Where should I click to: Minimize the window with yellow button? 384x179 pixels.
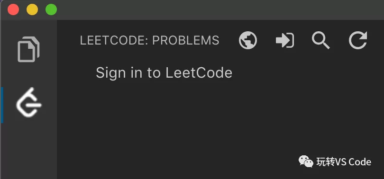(x=32, y=10)
